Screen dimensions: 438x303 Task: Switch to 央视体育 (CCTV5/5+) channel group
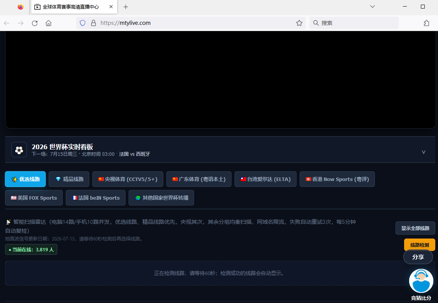pyautogui.click(x=128, y=179)
